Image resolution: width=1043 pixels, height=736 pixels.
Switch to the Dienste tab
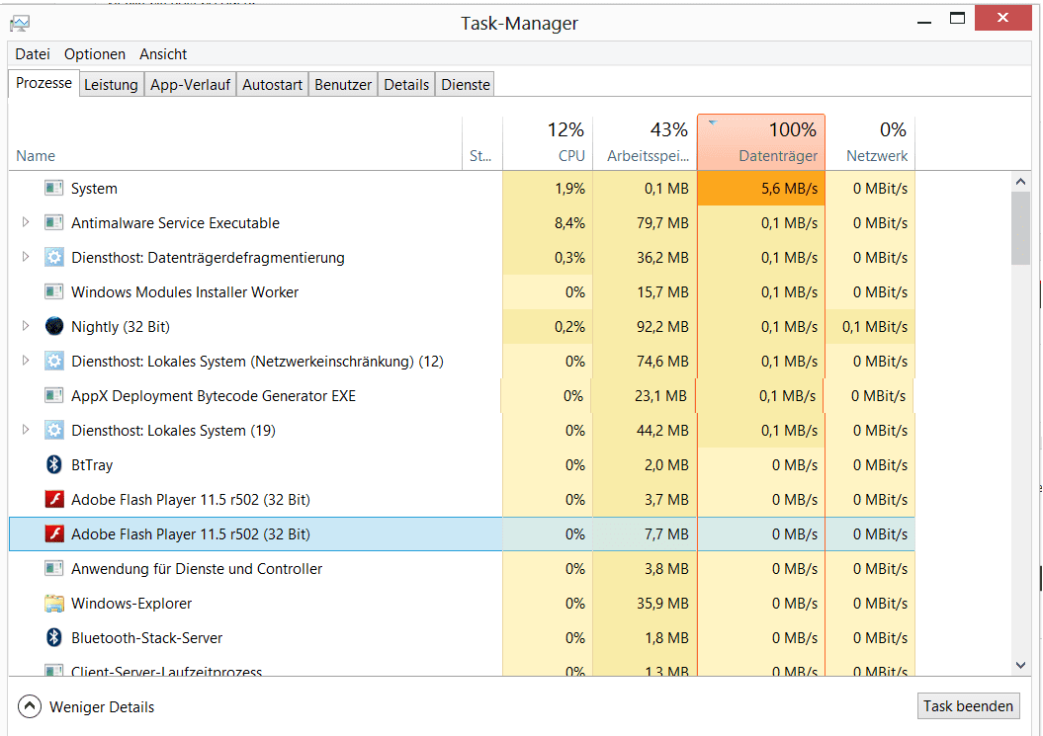click(x=466, y=84)
